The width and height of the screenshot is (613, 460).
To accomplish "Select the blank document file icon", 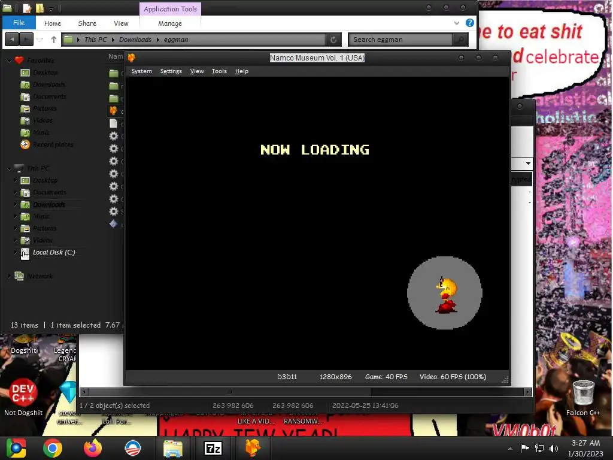I will 113,123.
